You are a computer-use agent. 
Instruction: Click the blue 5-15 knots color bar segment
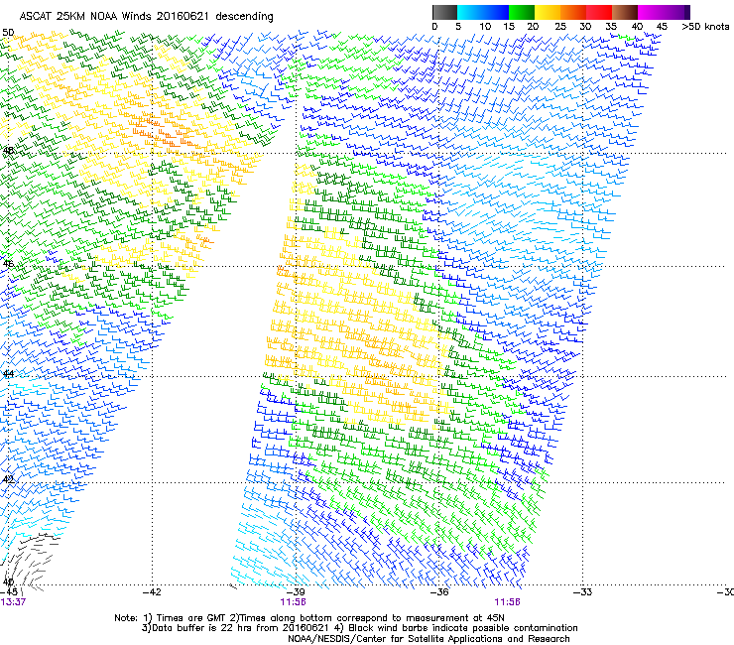pos(483,12)
